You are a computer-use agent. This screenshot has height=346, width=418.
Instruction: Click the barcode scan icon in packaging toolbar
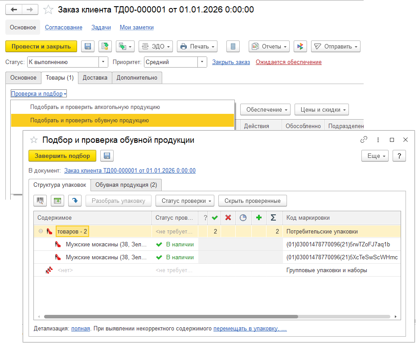click(x=41, y=201)
